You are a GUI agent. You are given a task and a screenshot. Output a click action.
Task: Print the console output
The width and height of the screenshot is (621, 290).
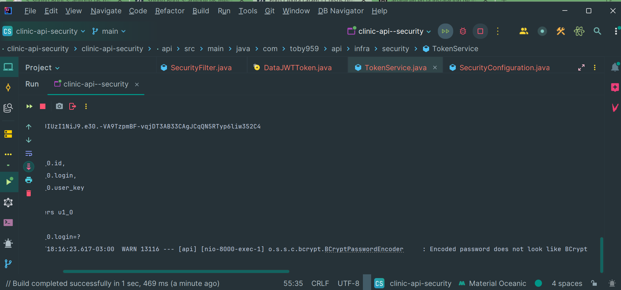point(29,180)
